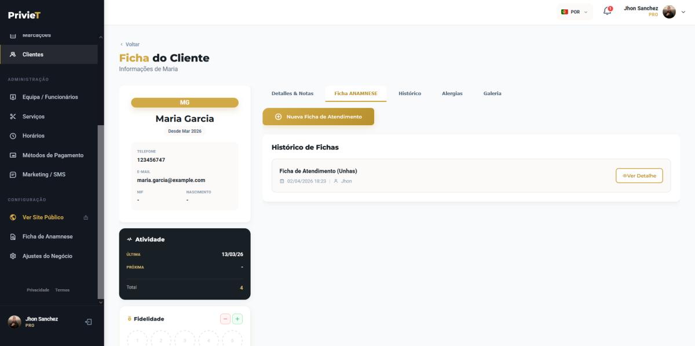This screenshot has width=695, height=346.
Task: Click the red minus fidelity button
Action: [225, 319]
